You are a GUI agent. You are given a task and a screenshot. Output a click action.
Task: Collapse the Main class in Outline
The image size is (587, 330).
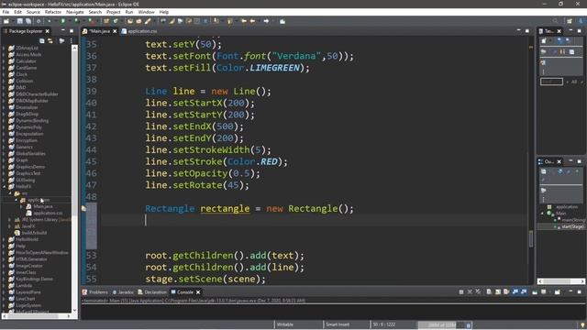[542, 214]
